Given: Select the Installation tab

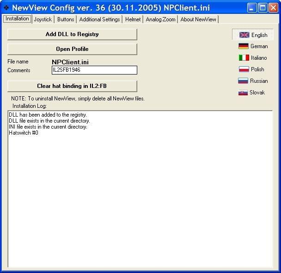Looking at the screenshot, I should [x=18, y=19].
